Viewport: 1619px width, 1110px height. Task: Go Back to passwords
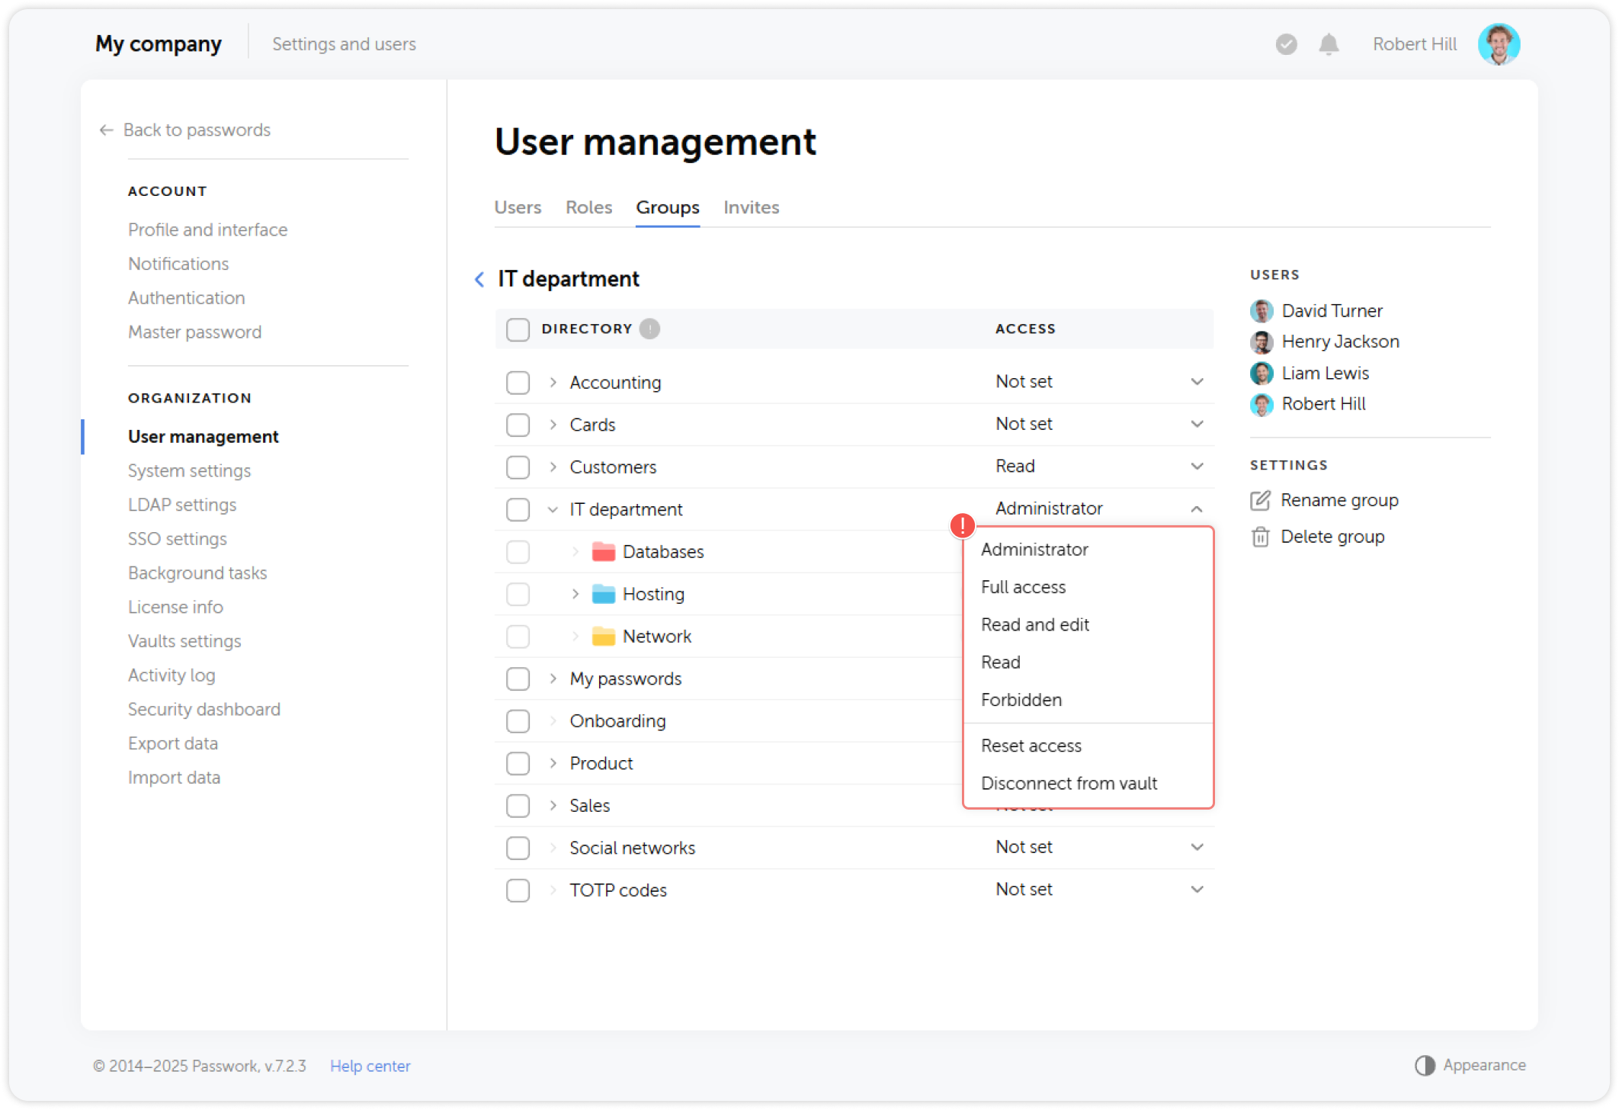196,130
